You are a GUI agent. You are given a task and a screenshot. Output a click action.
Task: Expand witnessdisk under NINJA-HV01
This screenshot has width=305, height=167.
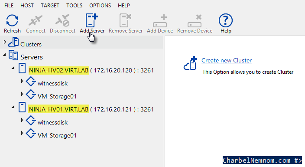(22, 120)
